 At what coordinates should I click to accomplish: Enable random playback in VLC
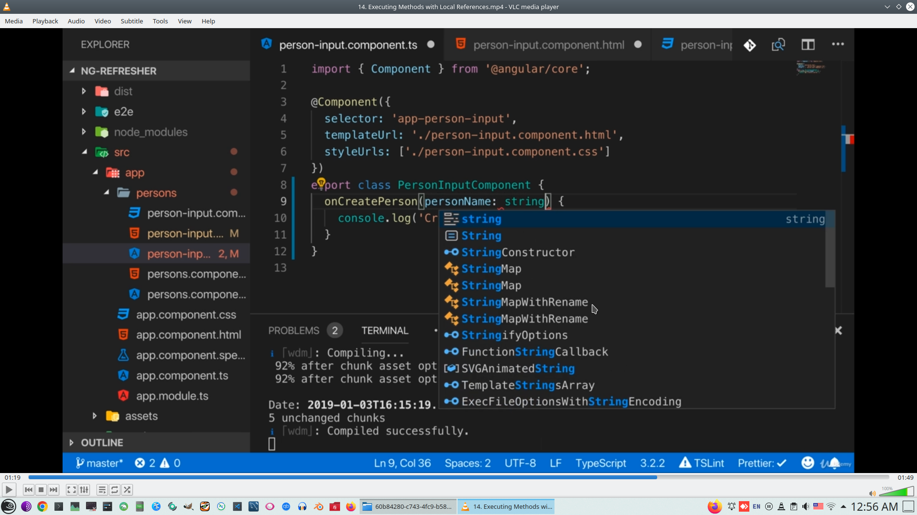[128, 490]
